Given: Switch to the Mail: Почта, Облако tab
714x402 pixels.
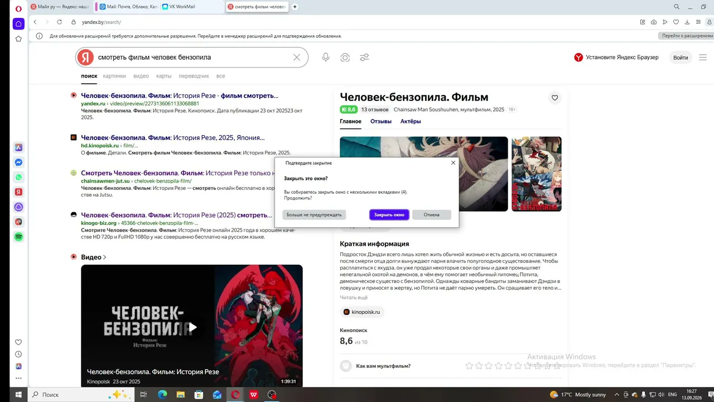Looking at the screenshot, I should [127, 7].
